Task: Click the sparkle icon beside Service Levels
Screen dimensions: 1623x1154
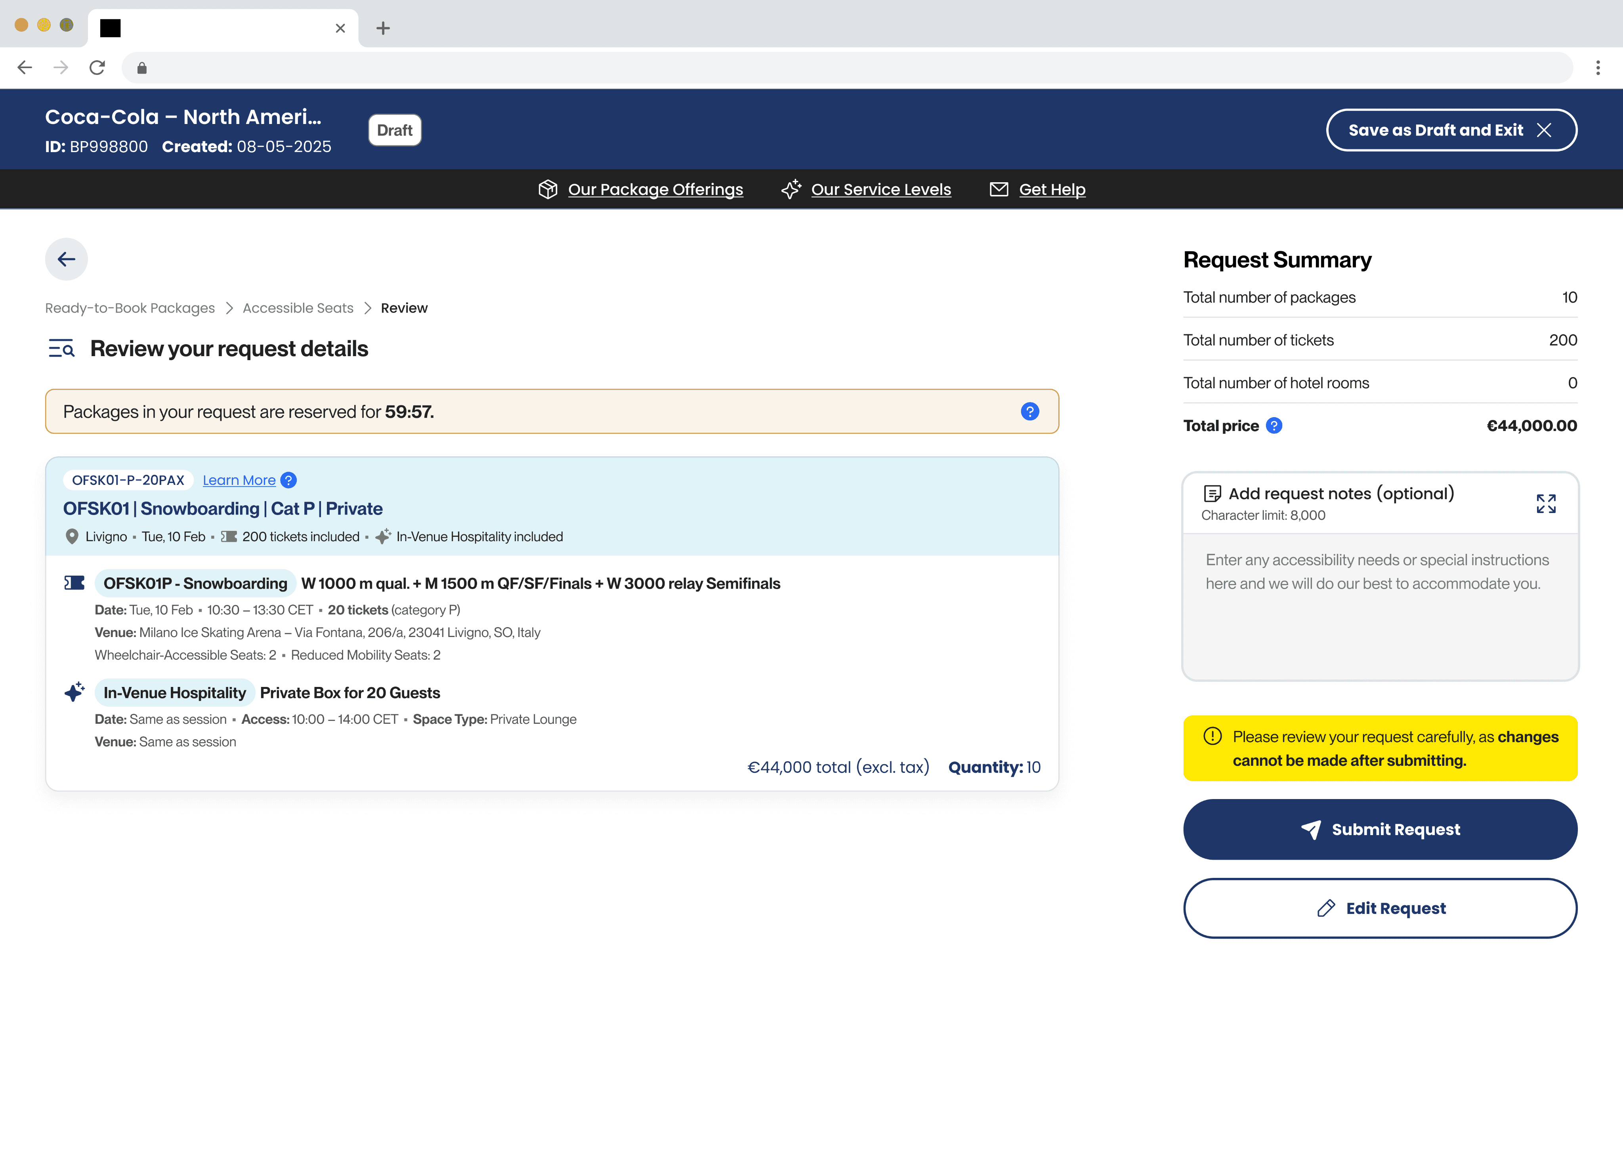Action: [790, 189]
